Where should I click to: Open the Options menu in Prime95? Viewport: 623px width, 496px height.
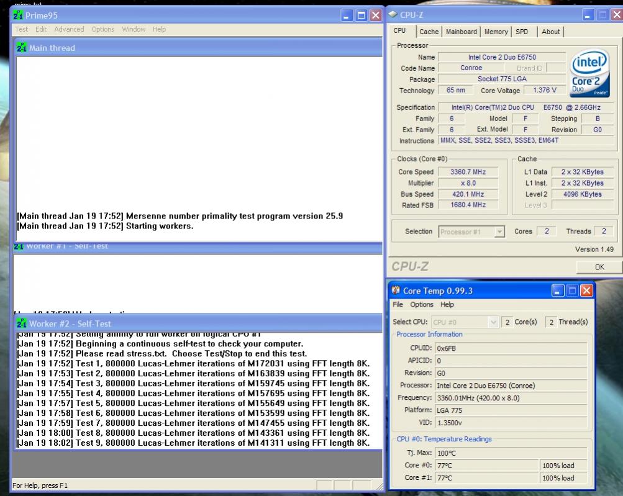click(x=102, y=29)
